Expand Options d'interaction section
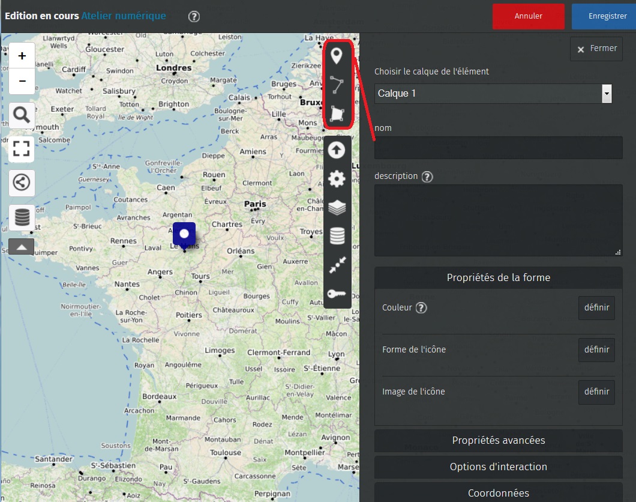 [x=498, y=467]
